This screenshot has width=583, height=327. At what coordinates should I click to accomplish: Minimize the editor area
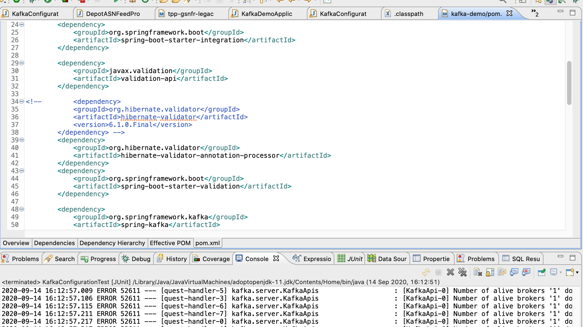pos(560,11)
